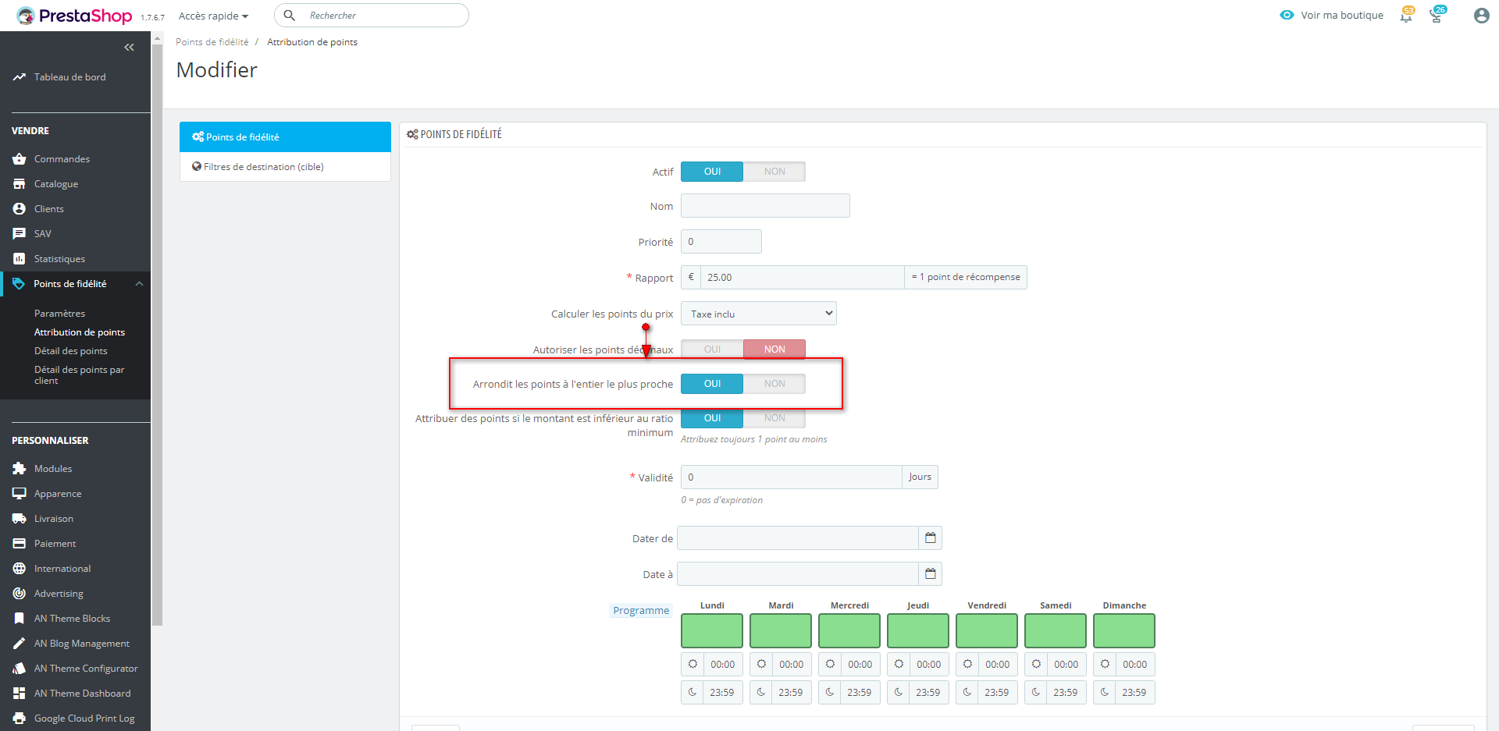Open the Points de fidélité settings tab

pos(285,137)
